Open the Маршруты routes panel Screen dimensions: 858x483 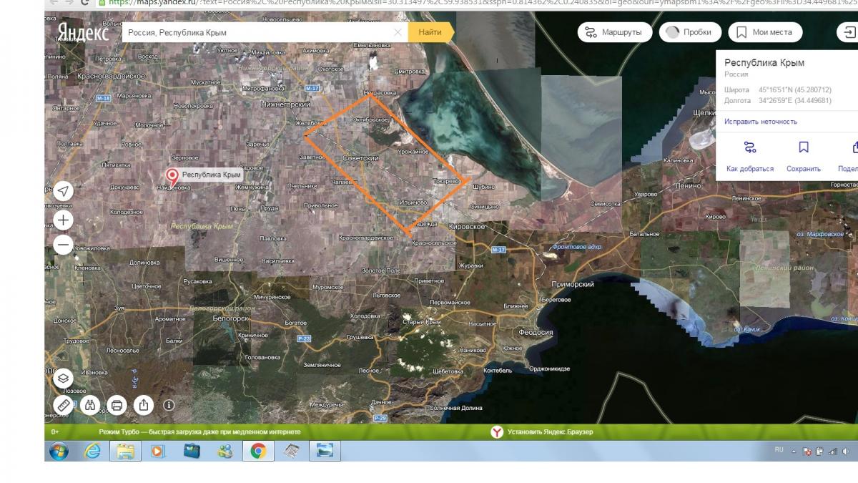(x=613, y=32)
